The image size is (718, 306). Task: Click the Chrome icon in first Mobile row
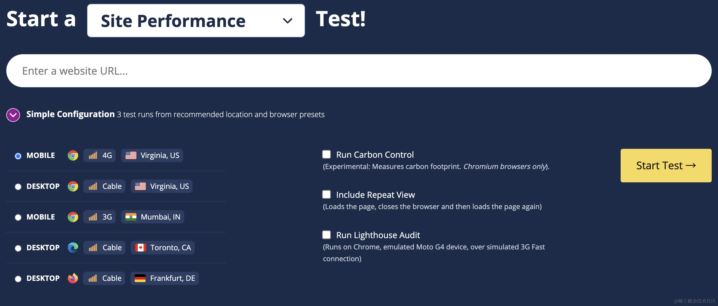(73, 155)
